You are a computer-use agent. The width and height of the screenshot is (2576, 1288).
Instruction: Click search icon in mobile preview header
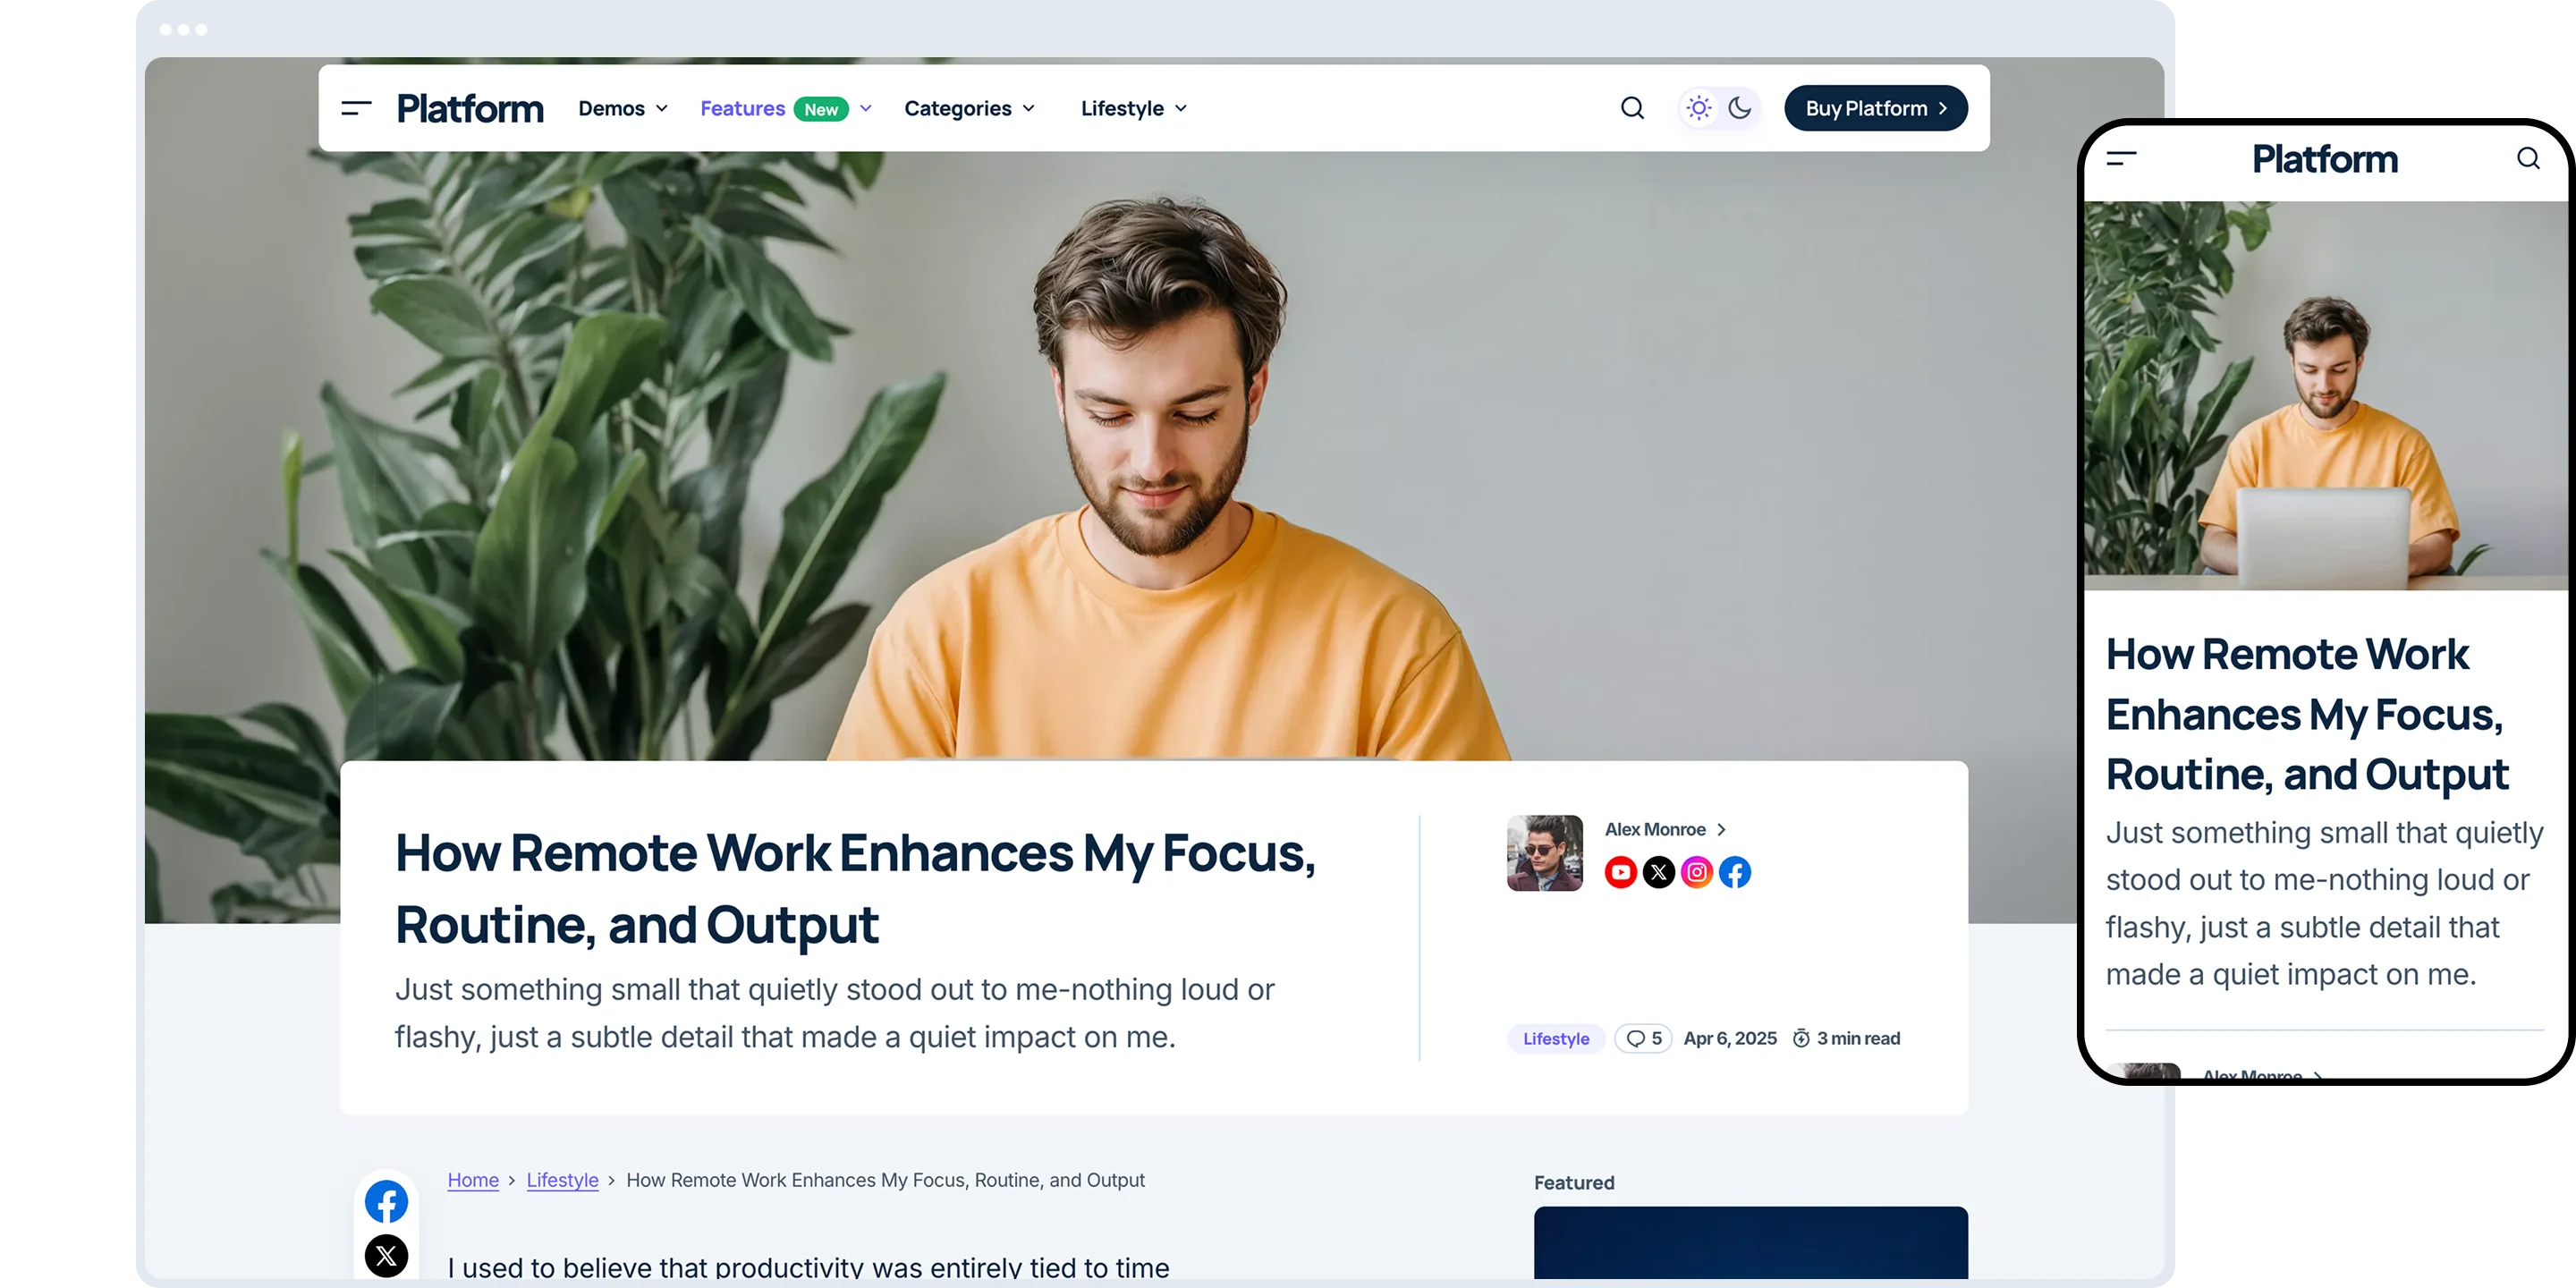tap(2528, 158)
